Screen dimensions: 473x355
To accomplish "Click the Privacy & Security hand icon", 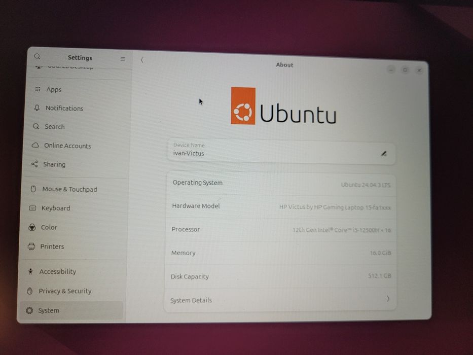I will pyautogui.click(x=29, y=291).
